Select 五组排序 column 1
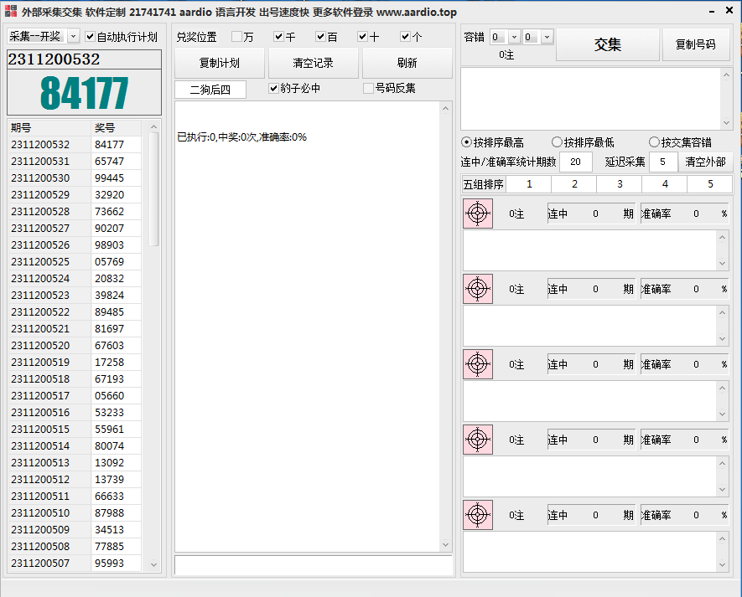Image resolution: width=742 pixels, height=597 pixels. [x=529, y=184]
